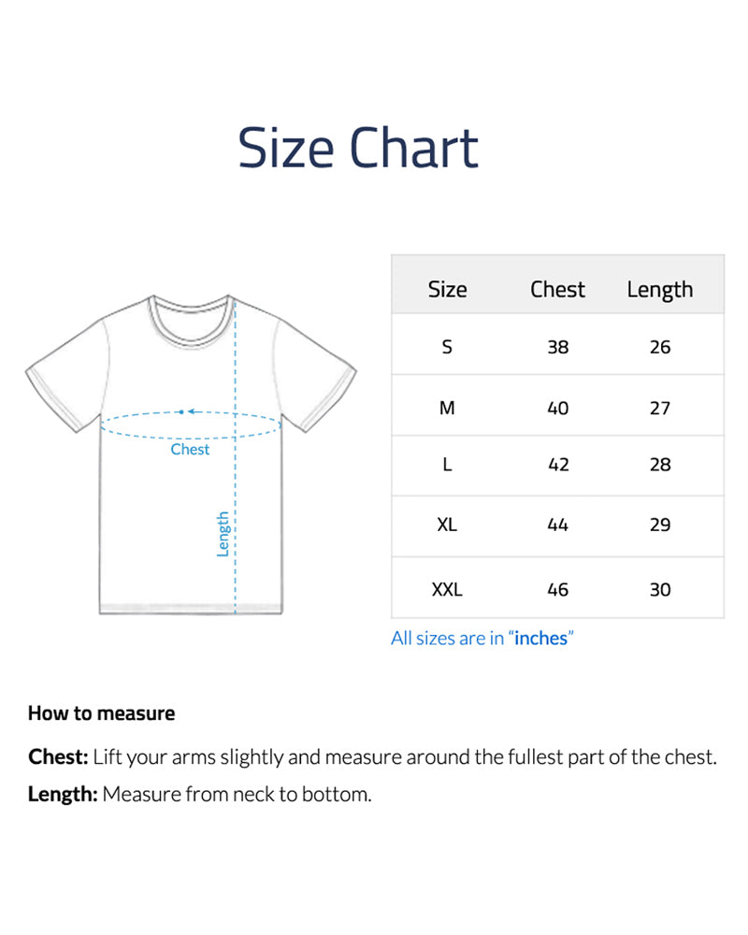Click the arrow marker on the chest ellipse
This screenshot has width=748, height=935.
pos(184,411)
